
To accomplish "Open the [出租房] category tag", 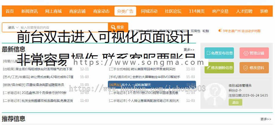I will (x=9, y=69).
